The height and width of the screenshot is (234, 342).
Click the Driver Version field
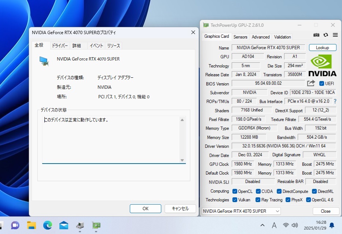284,146
